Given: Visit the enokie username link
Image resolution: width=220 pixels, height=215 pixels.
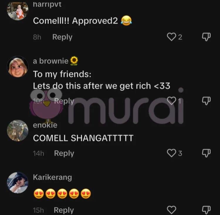Looking at the screenshot, I should [45, 125].
